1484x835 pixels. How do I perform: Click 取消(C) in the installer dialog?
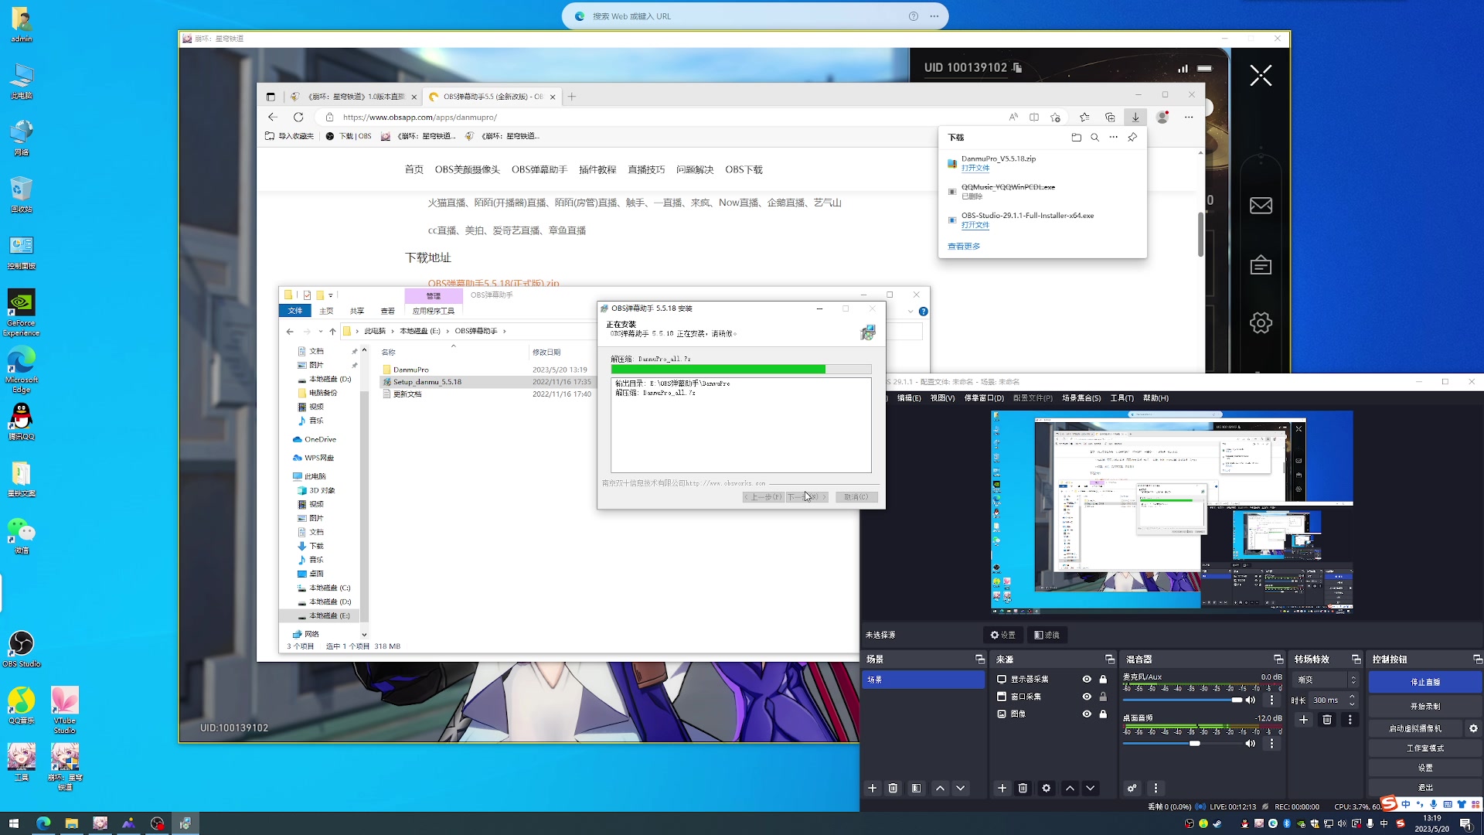(x=856, y=497)
